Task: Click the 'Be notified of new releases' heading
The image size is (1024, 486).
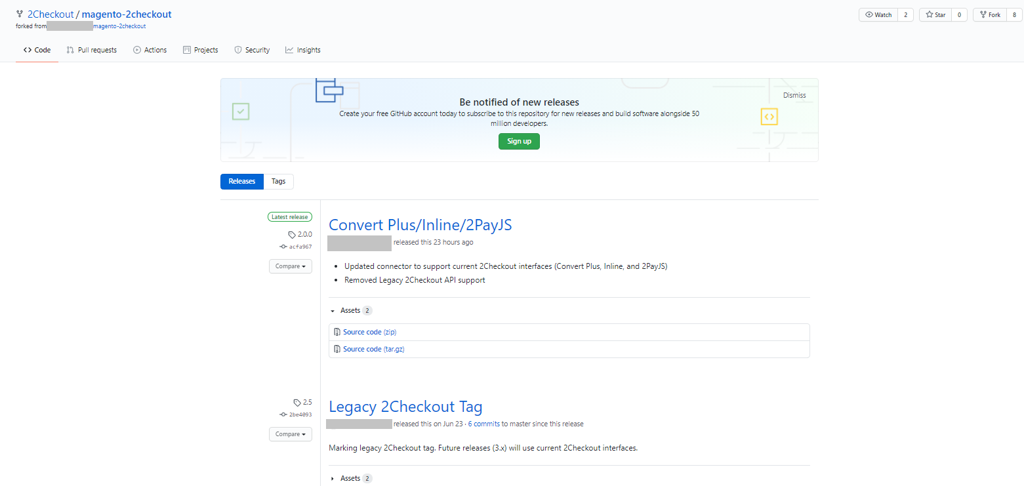Action: tap(519, 102)
